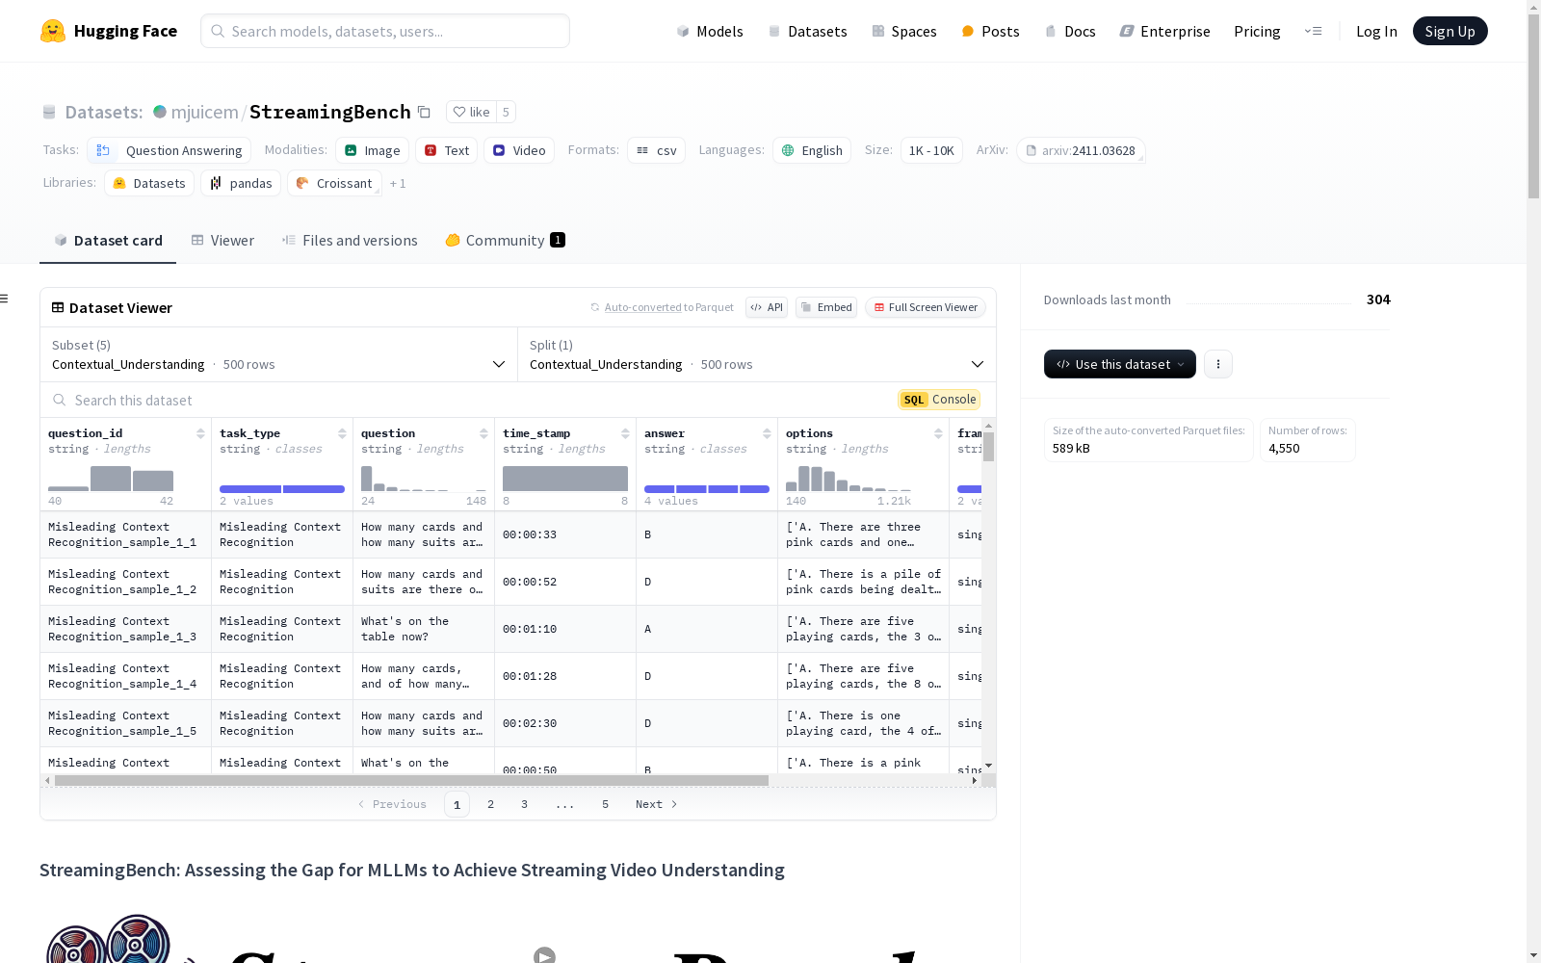Focus the Search this dataset field
Viewport: 1541px width, 963px height.
(467, 400)
